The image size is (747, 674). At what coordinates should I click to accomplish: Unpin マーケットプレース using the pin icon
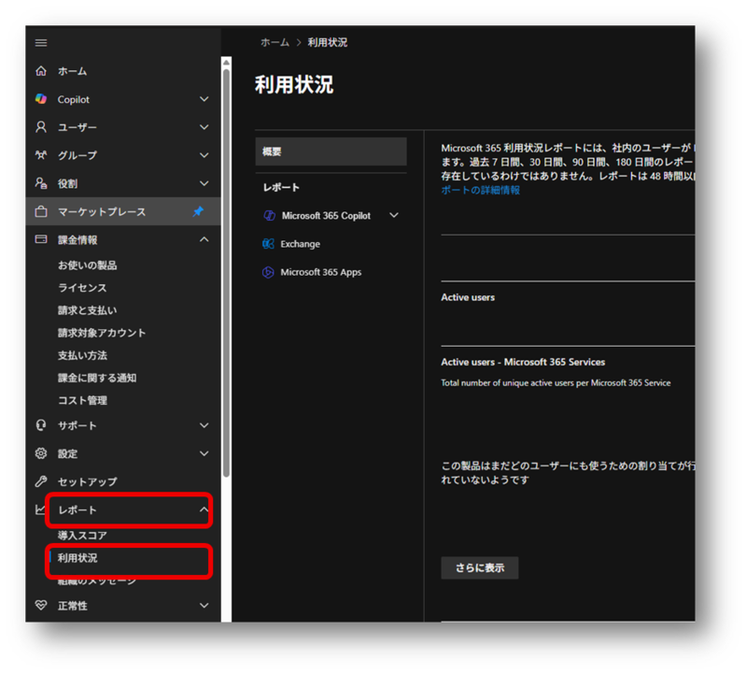tap(198, 211)
